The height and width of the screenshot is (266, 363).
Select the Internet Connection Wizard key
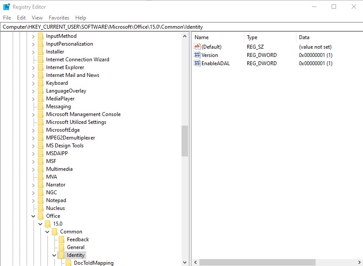coord(77,60)
